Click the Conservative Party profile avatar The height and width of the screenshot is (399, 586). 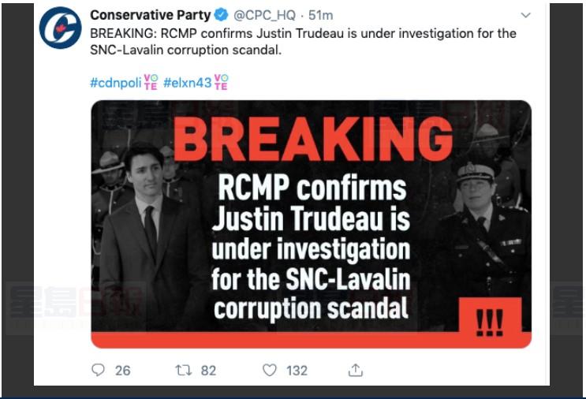(60, 28)
